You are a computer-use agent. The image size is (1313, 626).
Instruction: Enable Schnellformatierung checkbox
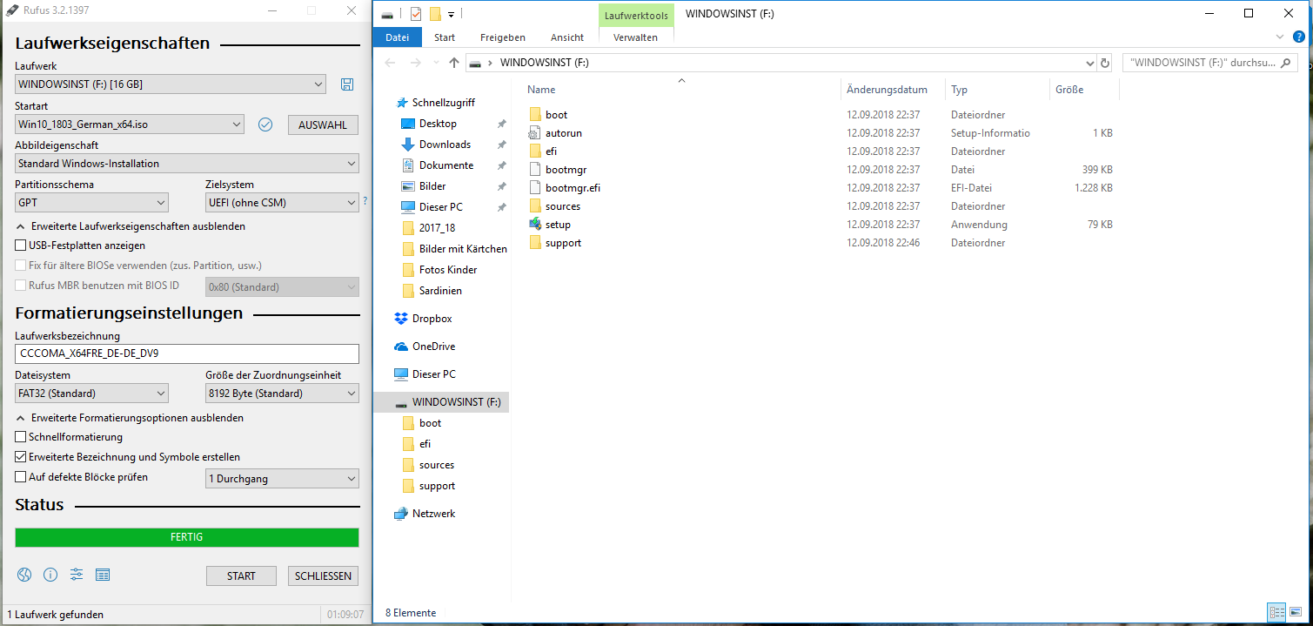(x=21, y=437)
